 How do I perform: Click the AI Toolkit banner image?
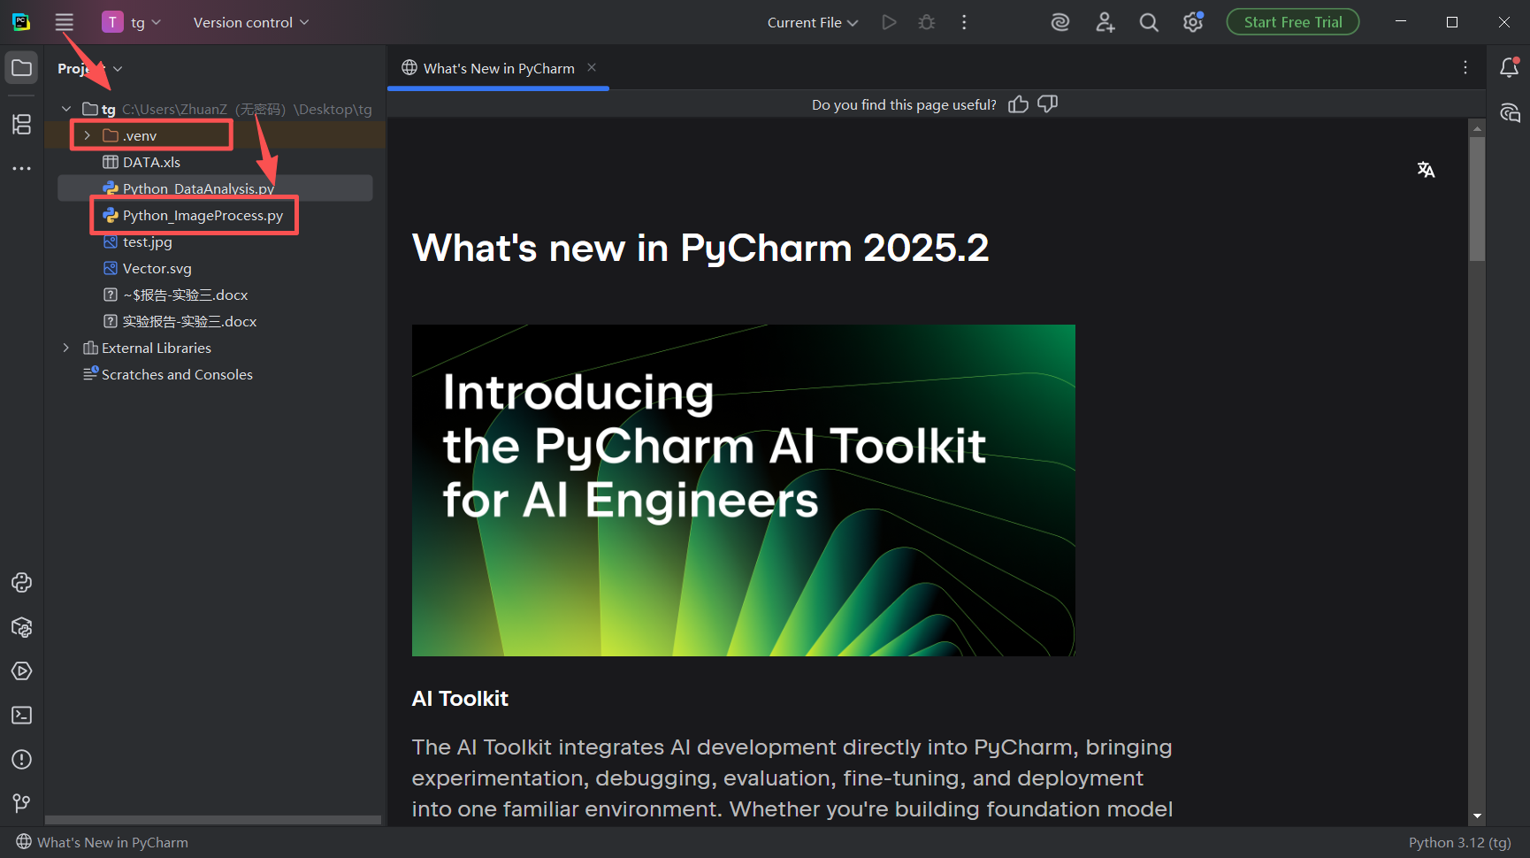coord(744,490)
